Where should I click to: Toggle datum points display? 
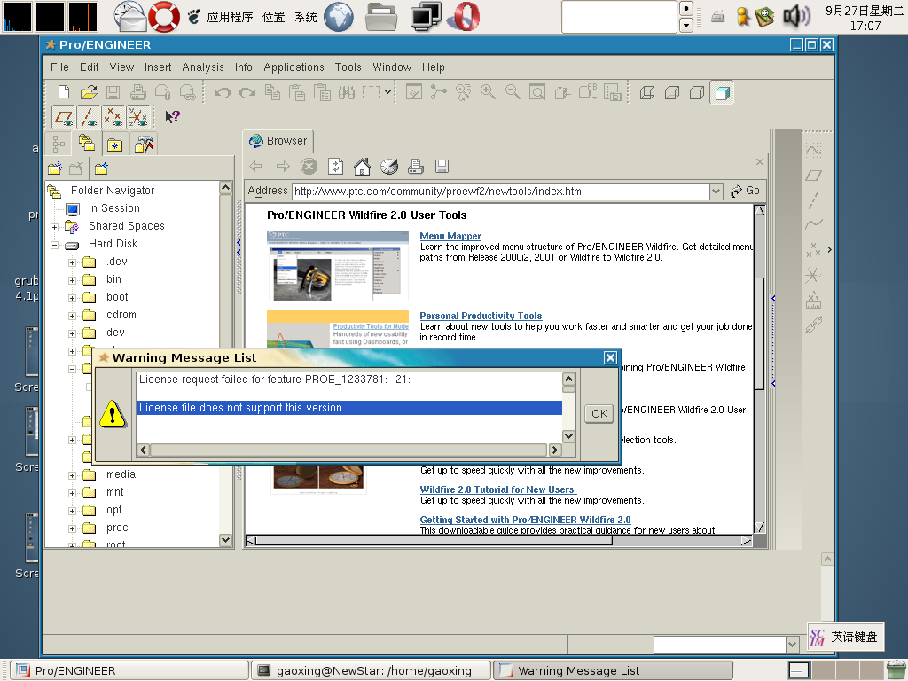click(113, 117)
